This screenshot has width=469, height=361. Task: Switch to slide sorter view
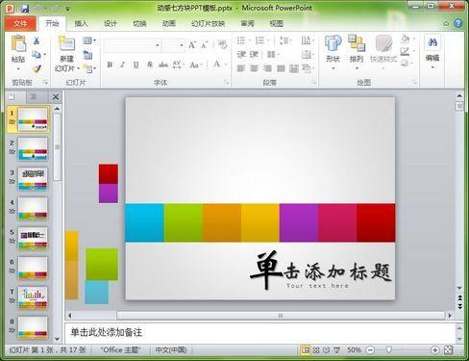click(x=316, y=350)
